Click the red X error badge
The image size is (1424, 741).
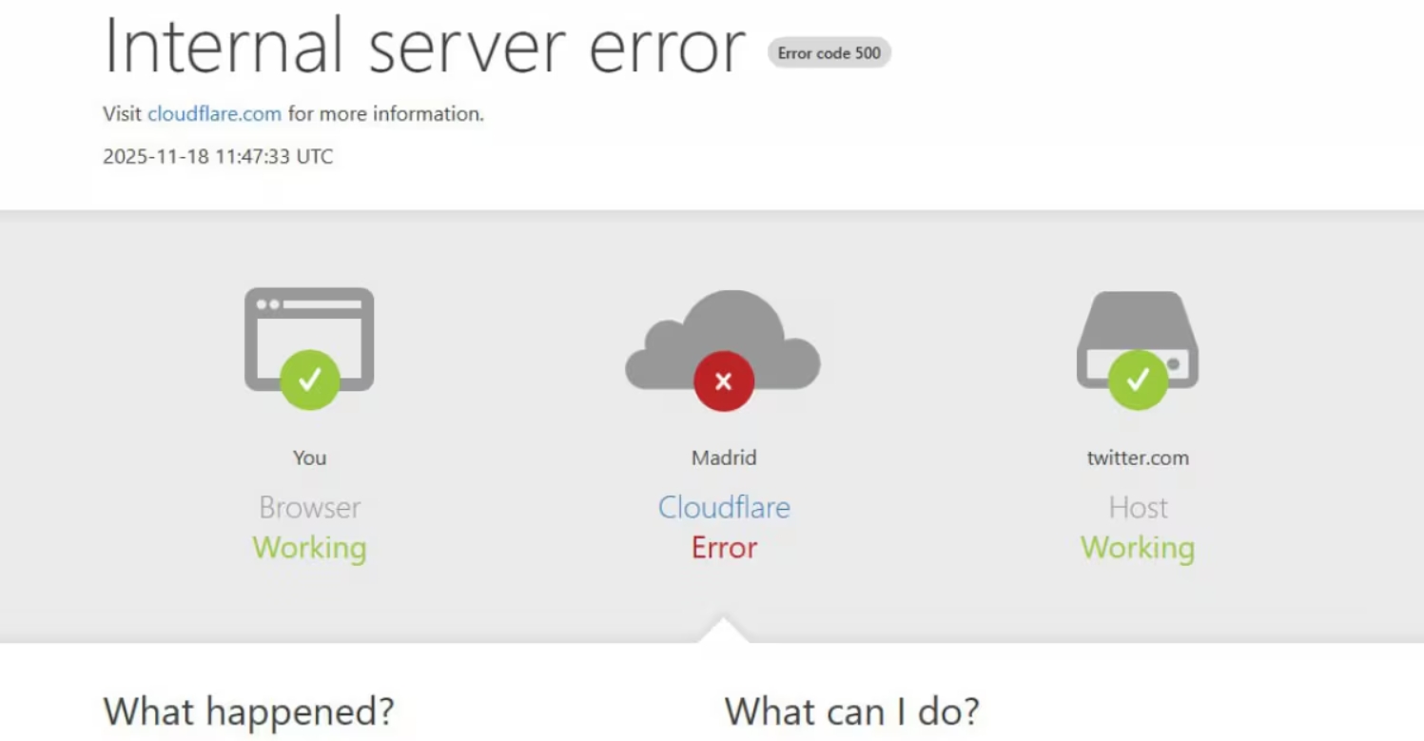(724, 381)
